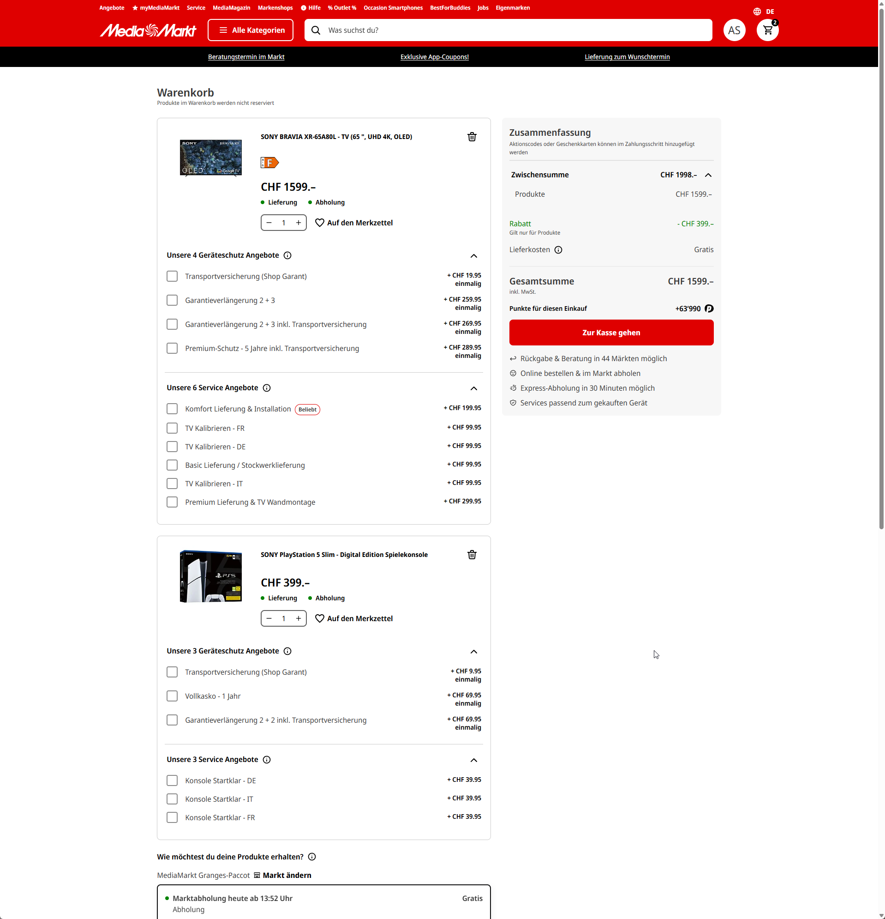885x919 pixels.
Task: Show Lieferkosten info icon
Action: click(558, 250)
